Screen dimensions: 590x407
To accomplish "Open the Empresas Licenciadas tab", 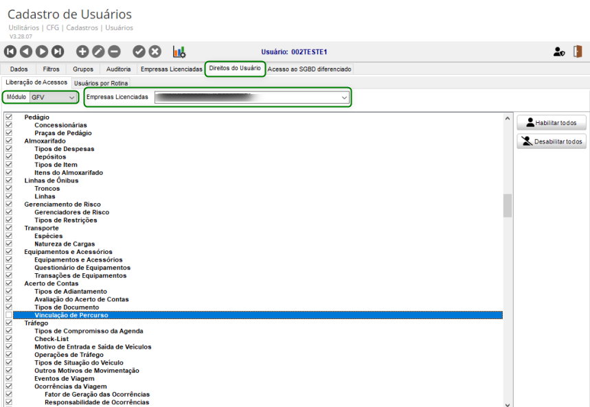I will (x=172, y=69).
